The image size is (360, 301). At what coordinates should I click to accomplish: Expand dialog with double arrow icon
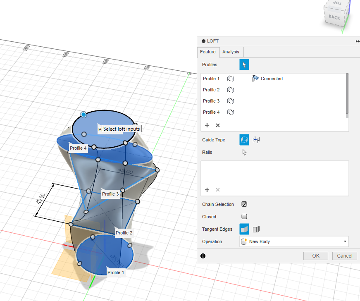358,41
